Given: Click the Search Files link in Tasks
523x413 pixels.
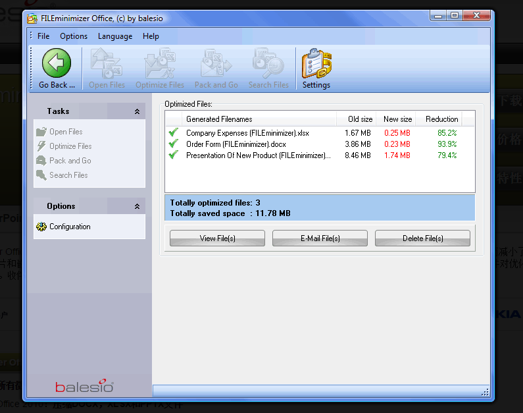Looking at the screenshot, I should [x=68, y=175].
